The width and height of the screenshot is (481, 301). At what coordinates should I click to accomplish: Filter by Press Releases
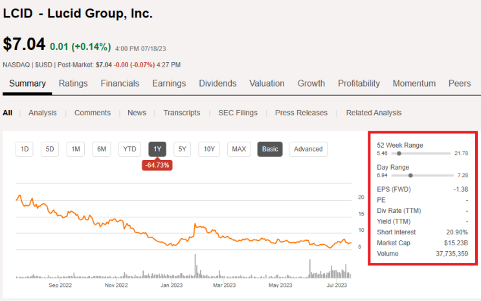tap(301, 113)
